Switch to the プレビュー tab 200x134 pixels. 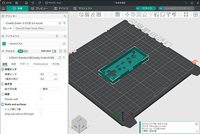(x=39, y=9)
